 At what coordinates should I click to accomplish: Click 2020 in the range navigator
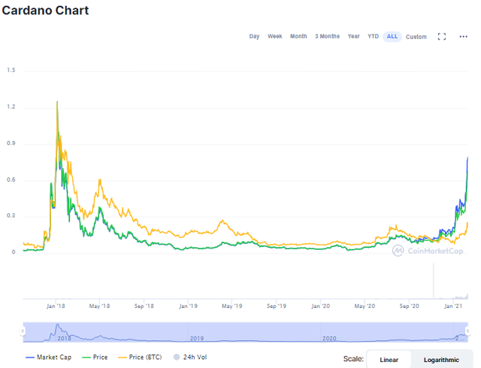(329, 338)
